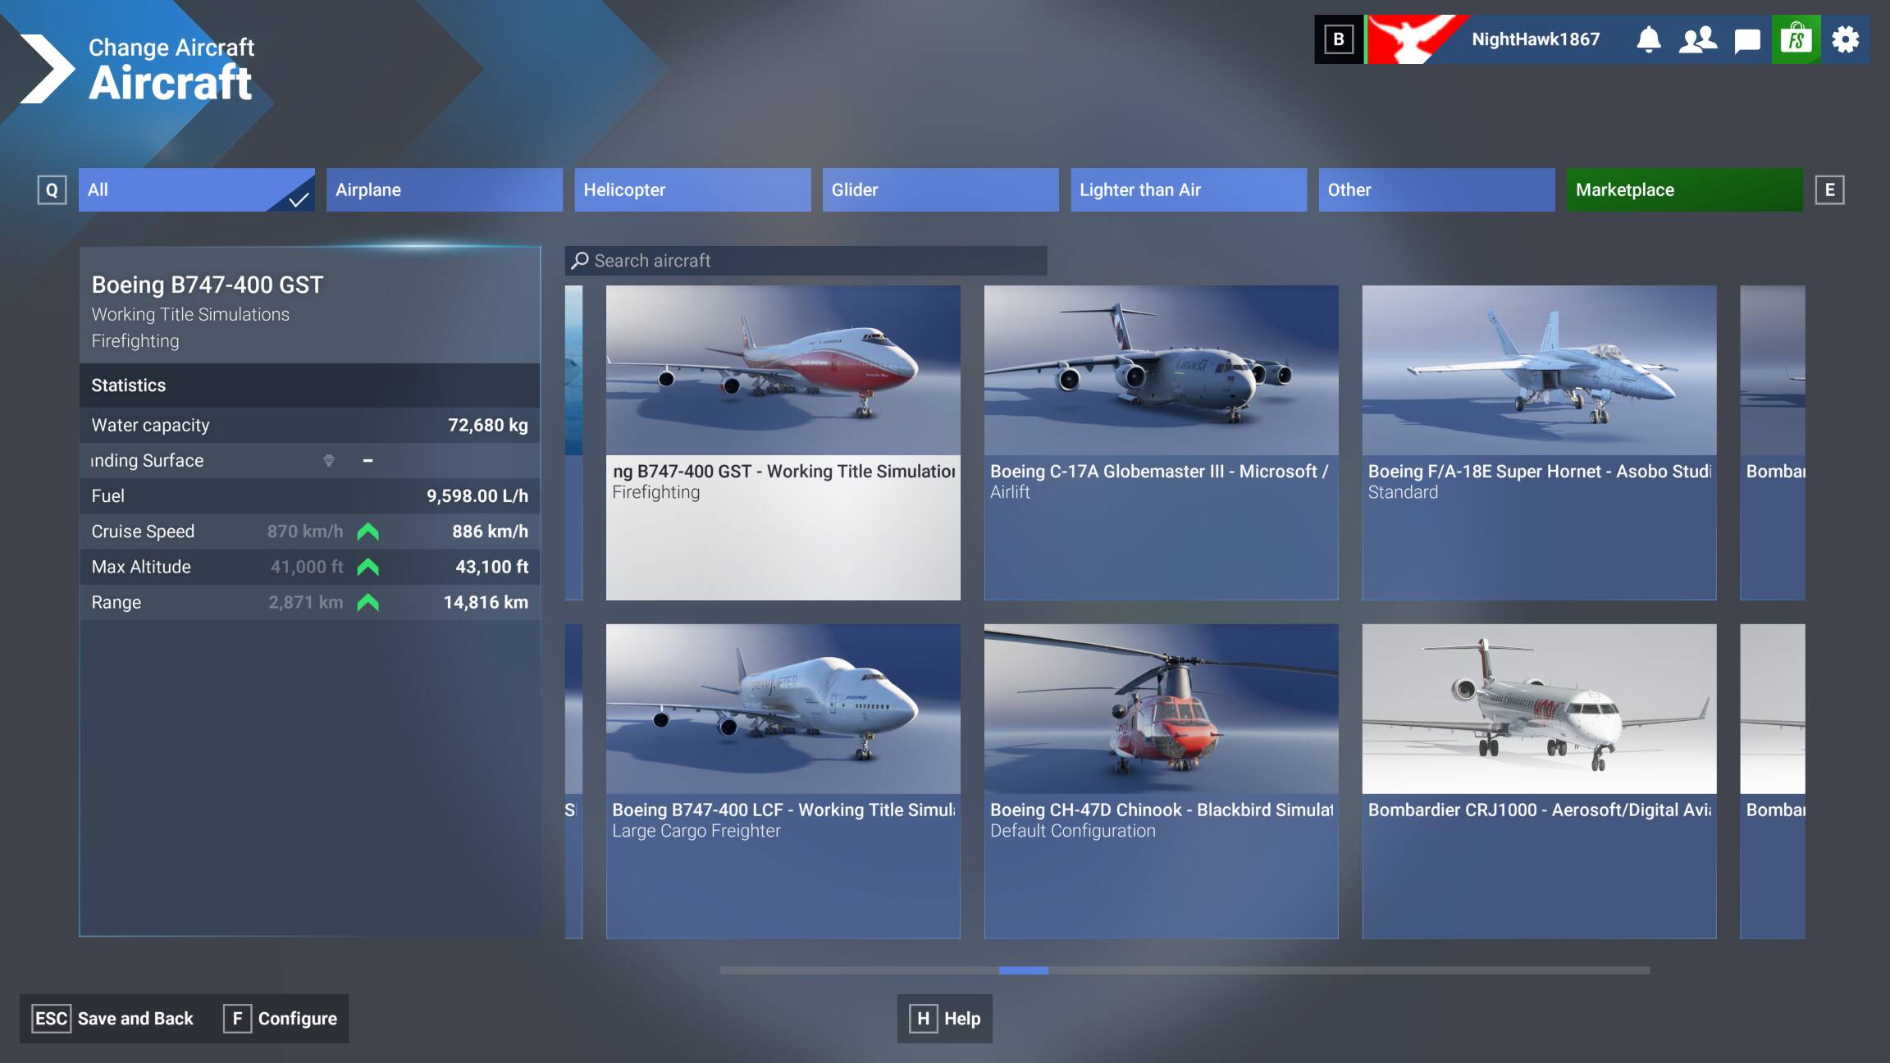Click the Search aircraft field

point(806,261)
